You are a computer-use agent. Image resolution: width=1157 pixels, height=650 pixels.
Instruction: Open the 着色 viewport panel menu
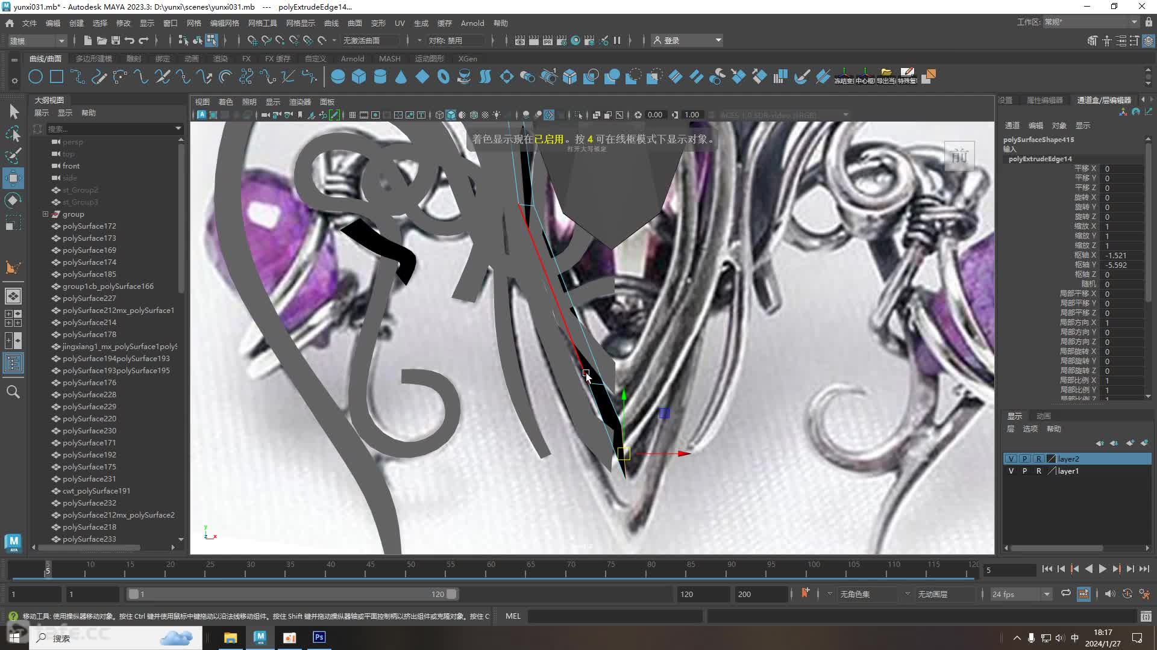225,102
